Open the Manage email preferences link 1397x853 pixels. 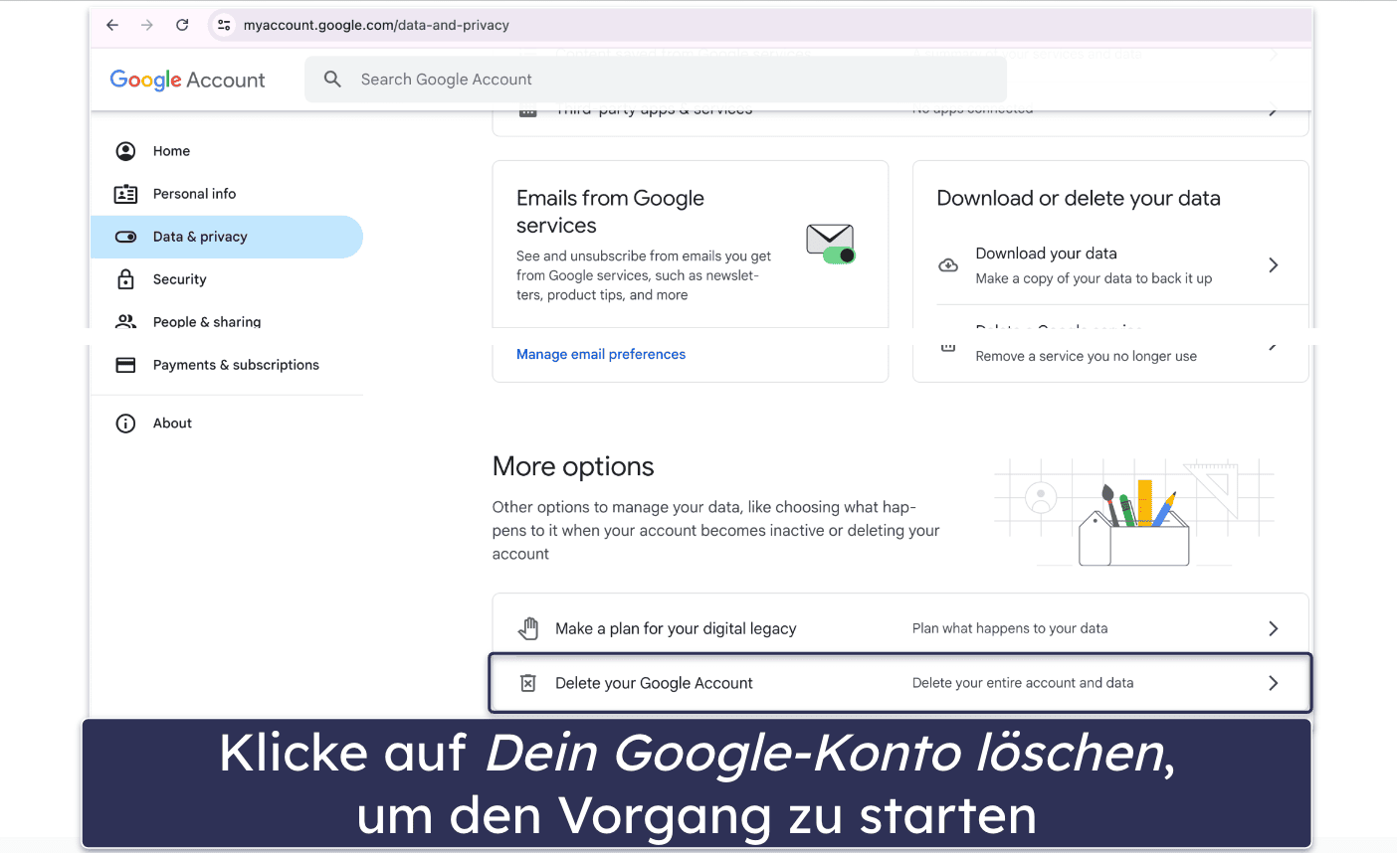pos(601,354)
